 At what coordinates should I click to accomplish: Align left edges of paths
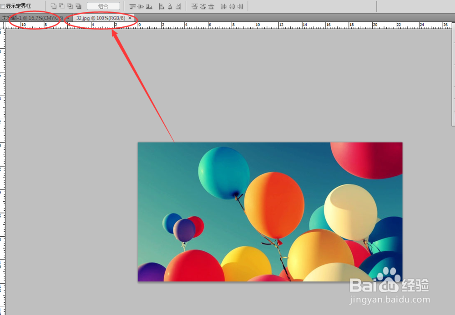tap(162, 6)
